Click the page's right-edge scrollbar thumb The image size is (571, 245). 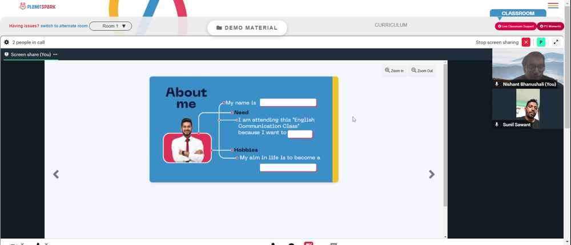click(568, 66)
